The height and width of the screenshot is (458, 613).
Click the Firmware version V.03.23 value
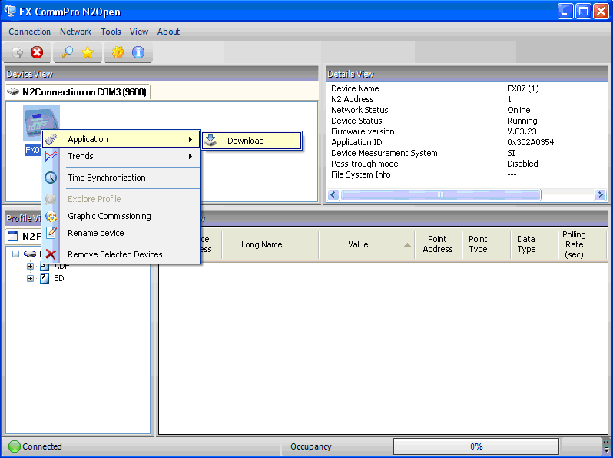click(522, 131)
